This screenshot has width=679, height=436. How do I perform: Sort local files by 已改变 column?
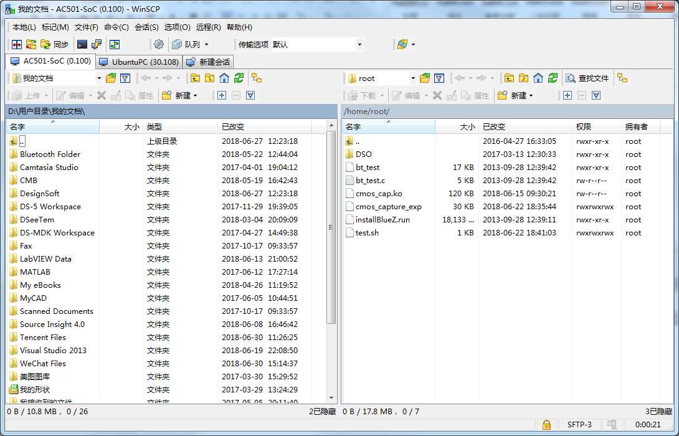(265, 127)
